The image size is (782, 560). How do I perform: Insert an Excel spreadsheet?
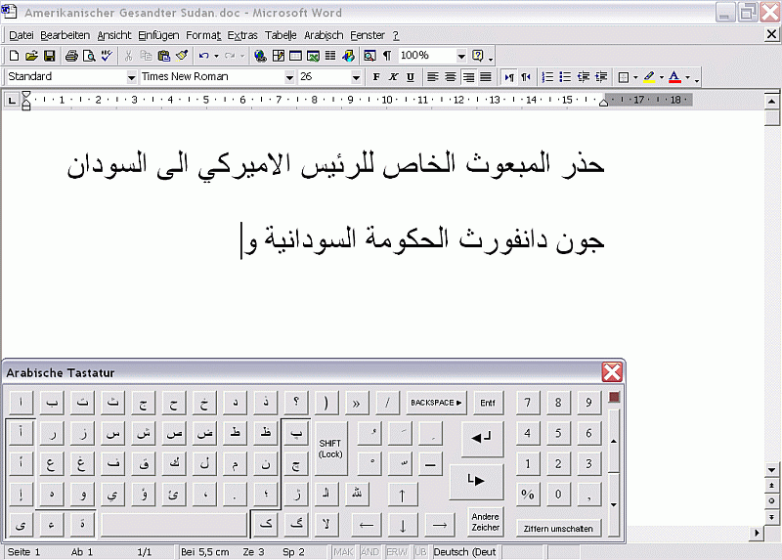(x=313, y=56)
